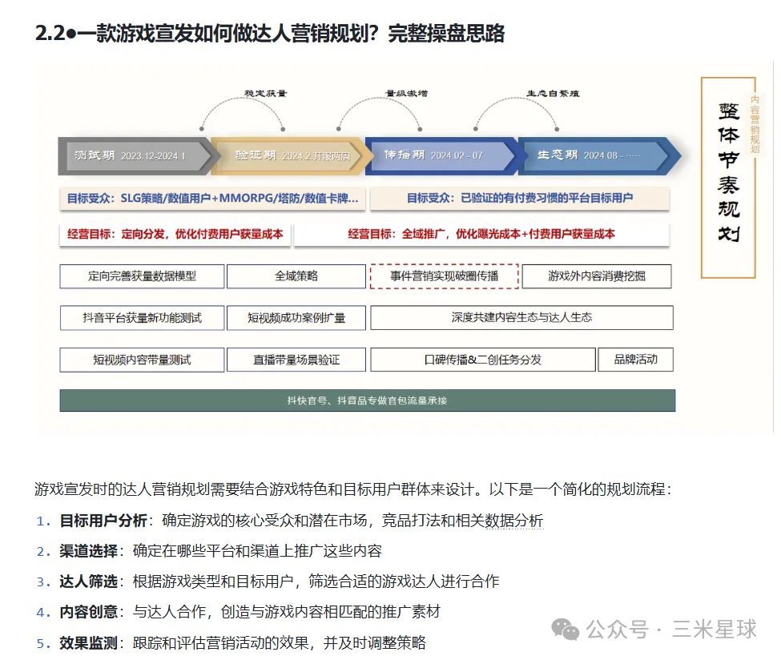Click the 直播带量场景验证 box
The width and height of the screenshot is (781, 660).
[x=296, y=360]
